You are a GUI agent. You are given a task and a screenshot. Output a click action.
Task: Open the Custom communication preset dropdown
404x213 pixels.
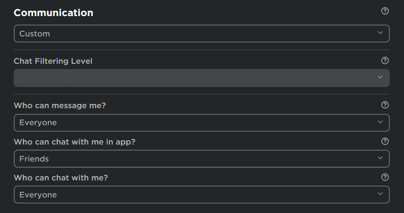click(x=201, y=34)
